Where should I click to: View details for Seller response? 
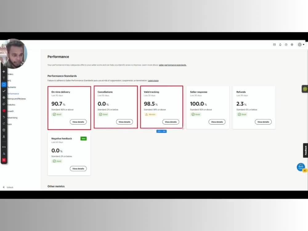coord(217,122)
